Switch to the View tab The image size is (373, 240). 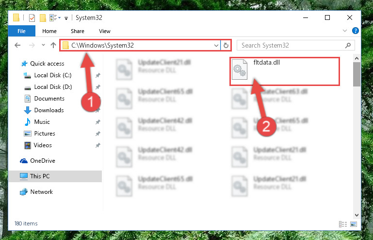pos(105,31)
